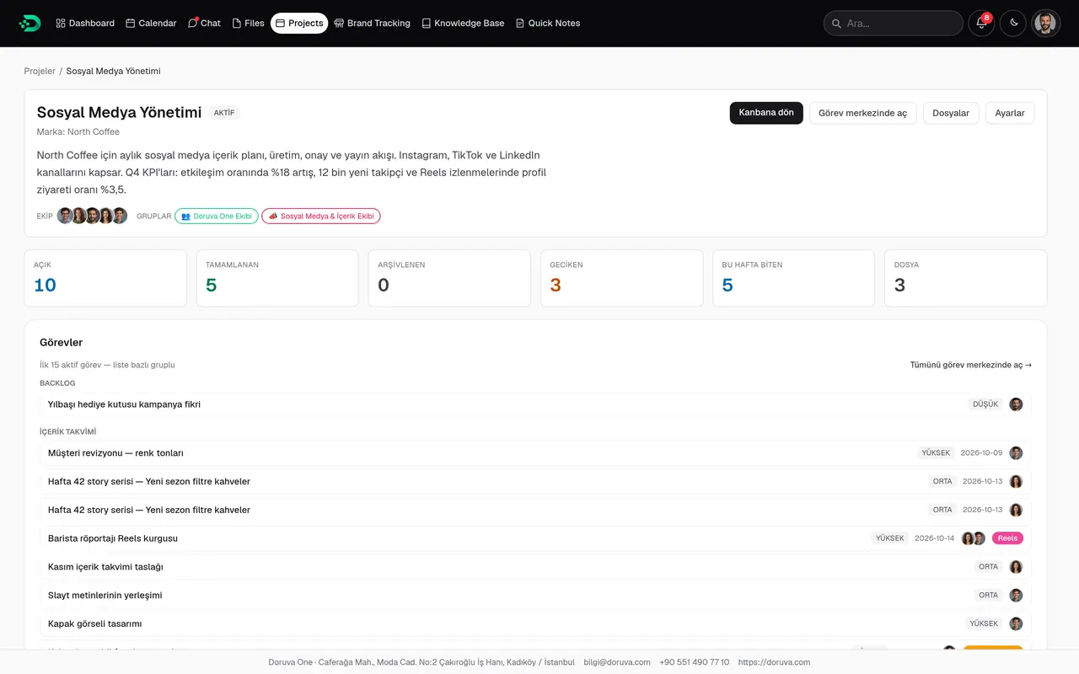This screenshot has height=674, width=1079.
Task: Open the user profile avatar
Action: (1045, 23)
